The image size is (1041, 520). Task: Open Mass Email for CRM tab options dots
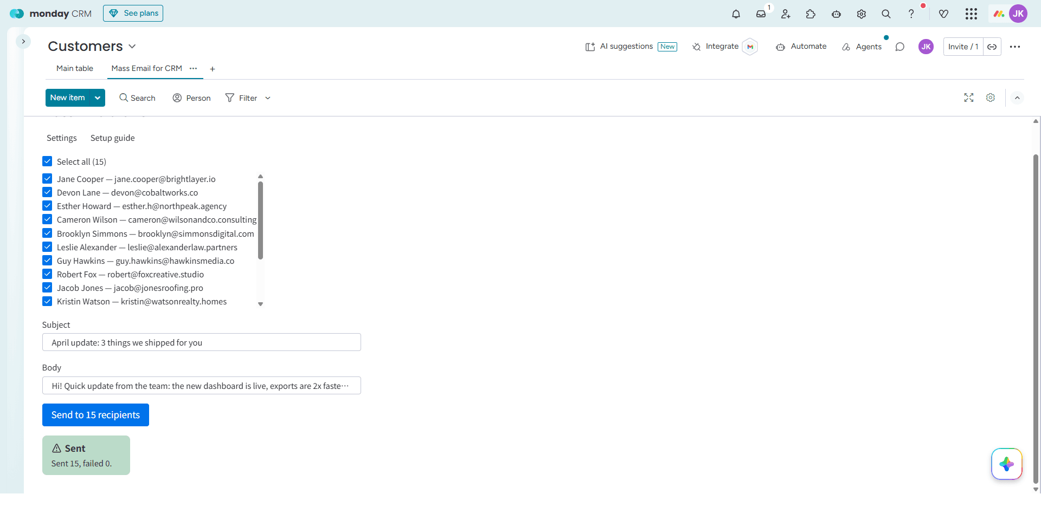[194, 68]
